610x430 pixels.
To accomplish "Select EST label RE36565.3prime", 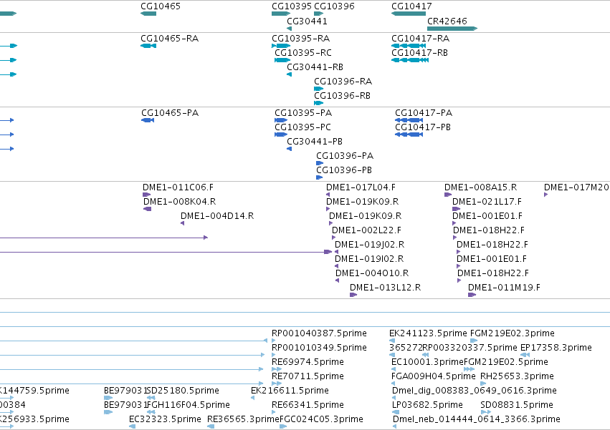I will (x=243, y=419).
